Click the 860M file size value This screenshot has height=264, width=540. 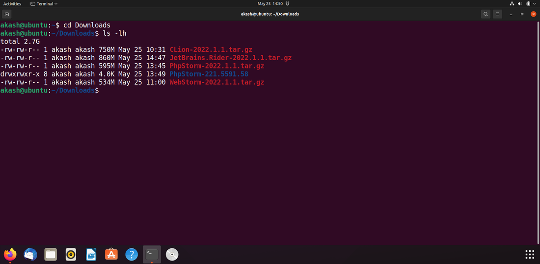[107, 58]
